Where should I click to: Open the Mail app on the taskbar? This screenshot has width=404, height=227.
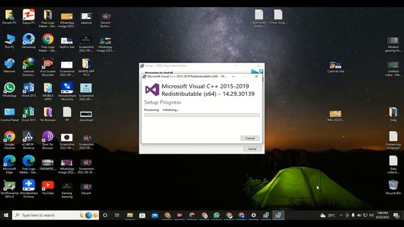point(155,215)
